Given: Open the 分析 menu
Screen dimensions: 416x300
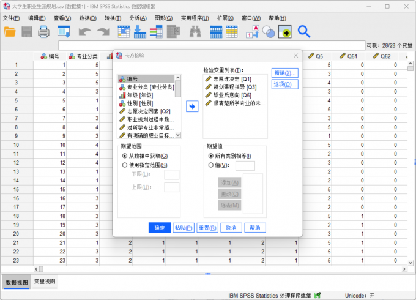Looking at the screenshot, I should 138,18.
